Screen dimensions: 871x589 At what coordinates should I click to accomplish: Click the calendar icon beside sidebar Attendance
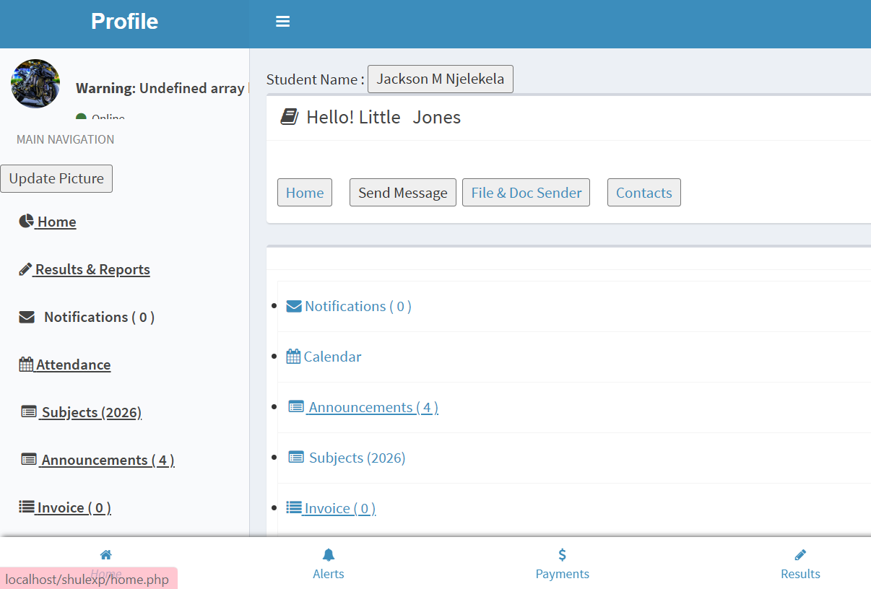(x=26, y=365)
